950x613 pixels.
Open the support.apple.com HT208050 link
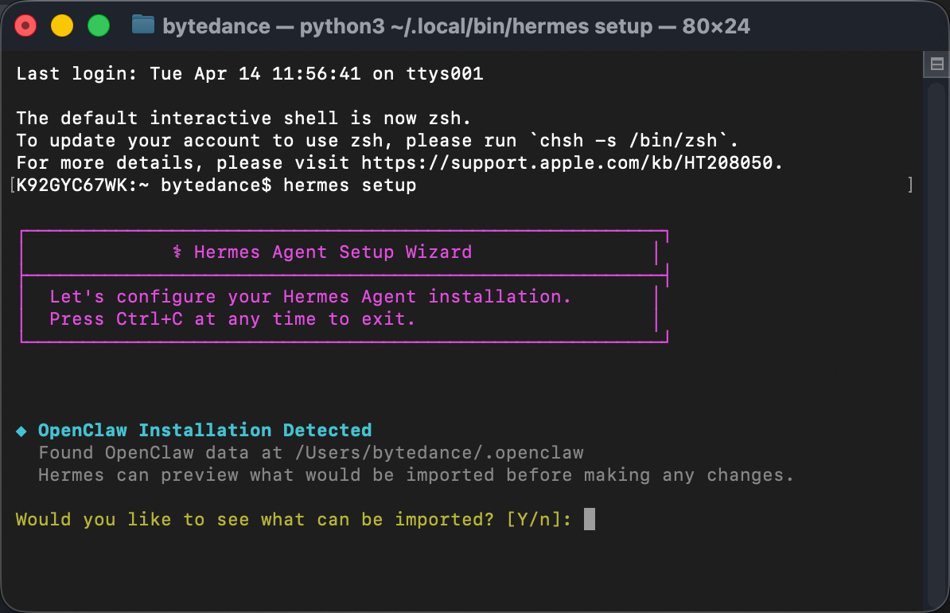(x=572, y=163)
